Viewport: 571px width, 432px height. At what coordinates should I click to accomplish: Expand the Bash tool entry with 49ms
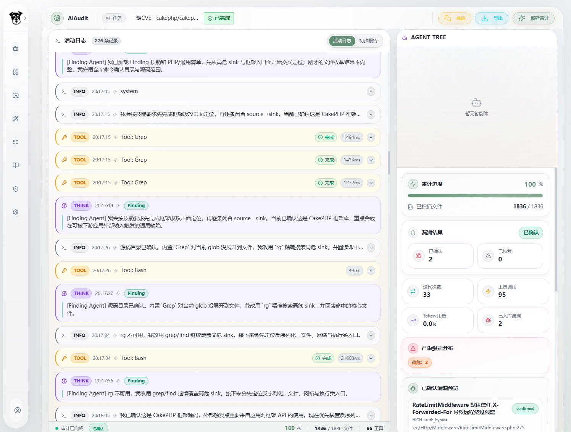tap(371, 271)
